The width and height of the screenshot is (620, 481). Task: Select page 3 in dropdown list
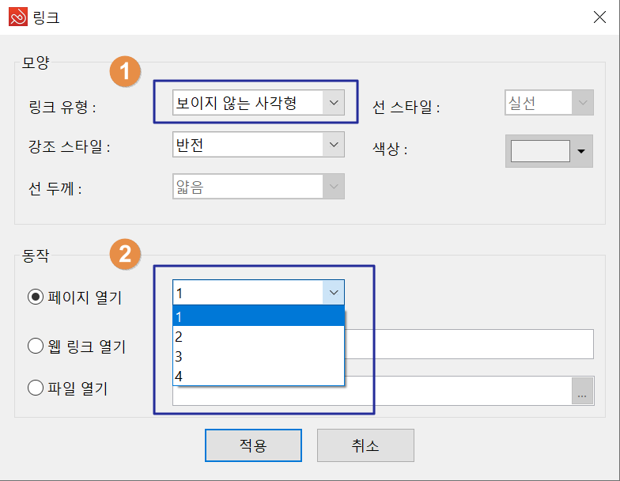click(258, 356)
